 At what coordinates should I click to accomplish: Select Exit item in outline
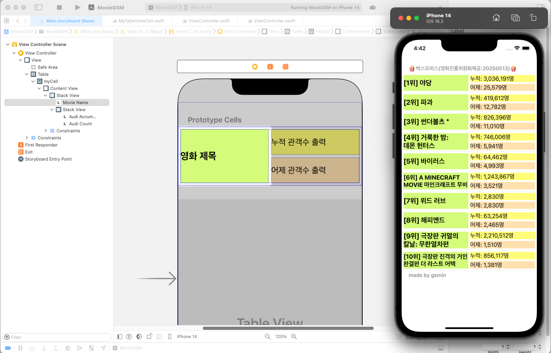[x=25, y=152]
